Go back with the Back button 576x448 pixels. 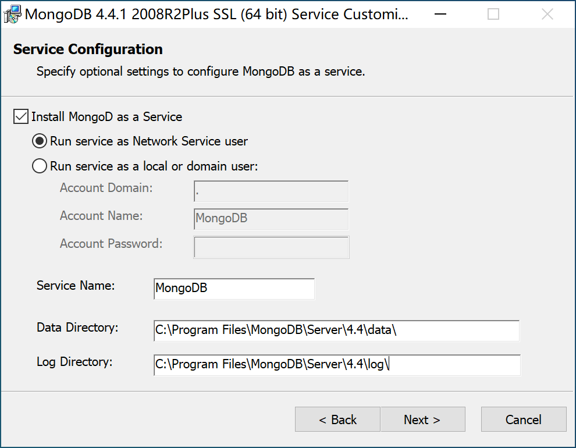tap(337, 419)
